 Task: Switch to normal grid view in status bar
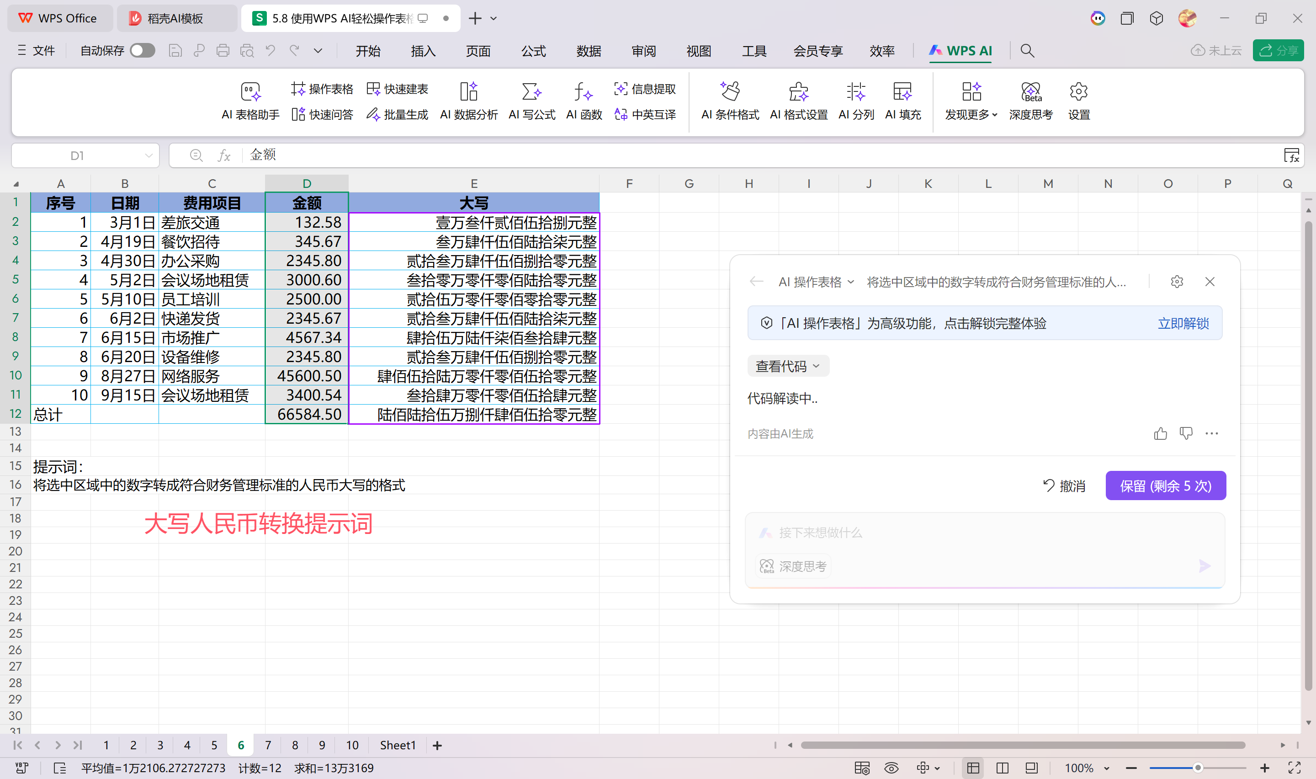point(973,768)
